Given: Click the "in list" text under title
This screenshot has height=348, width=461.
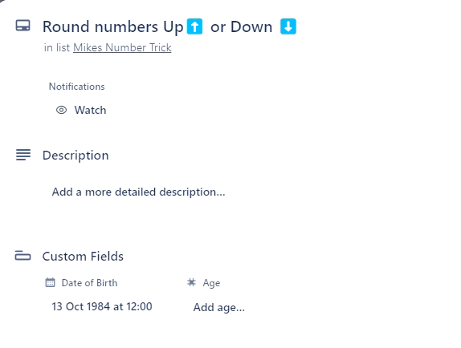Looking at the screenshot, I should tap(57, 47).
